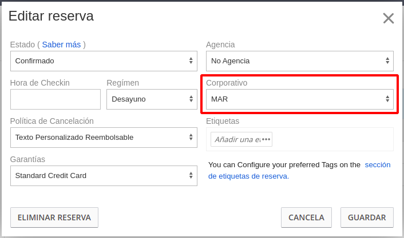The height and width of the screenshot is (238, 404).
Task: Open the Regímen dropdown showing Desayuno
Action: tap(152, 99)
